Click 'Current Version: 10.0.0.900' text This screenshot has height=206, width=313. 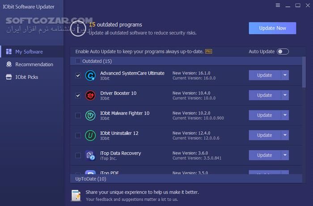(198, 118)
